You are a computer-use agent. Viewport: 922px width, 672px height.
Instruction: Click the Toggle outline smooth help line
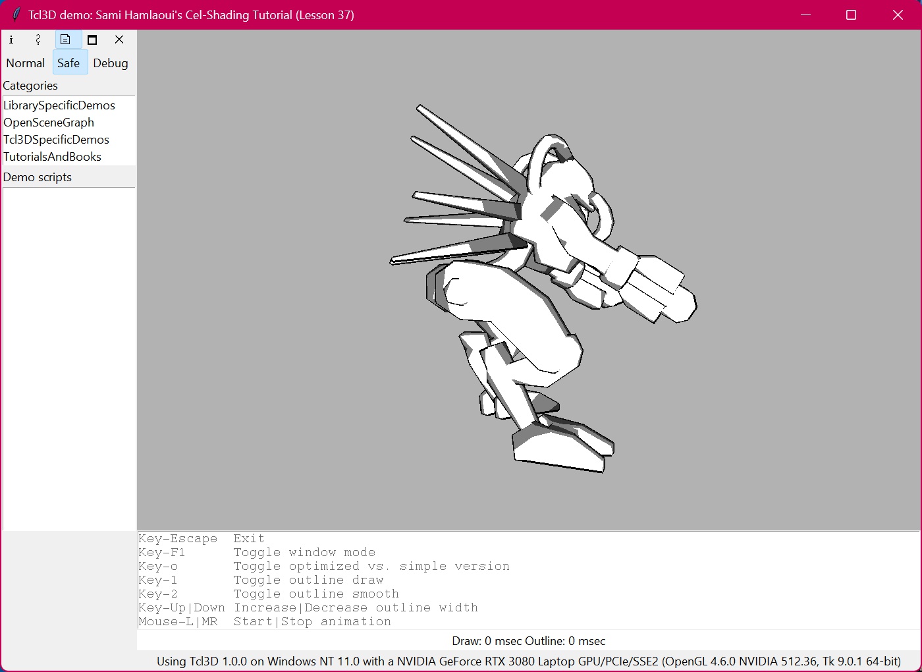[269, 594]
